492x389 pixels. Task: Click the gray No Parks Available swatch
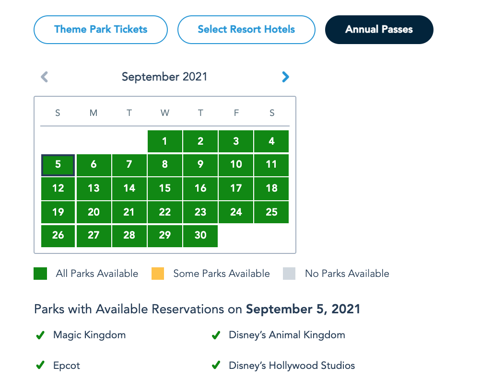tap(289, 274)
